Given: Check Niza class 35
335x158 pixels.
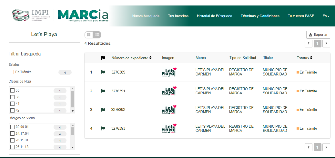Looking at the screenshot, I should coord(12,90).
